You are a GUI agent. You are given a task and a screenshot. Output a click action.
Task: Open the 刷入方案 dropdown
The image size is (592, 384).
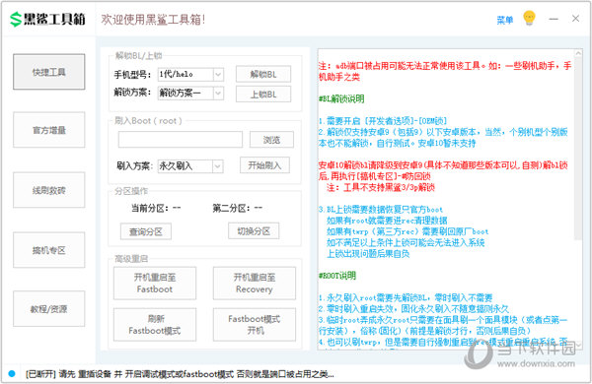(x=190, y=165)
